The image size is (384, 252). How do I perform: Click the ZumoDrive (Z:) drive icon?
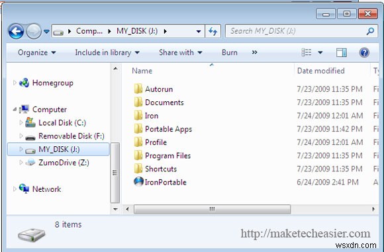tap(30, 162)
